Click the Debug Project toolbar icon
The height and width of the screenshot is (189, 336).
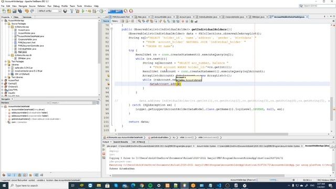[89, 11]
